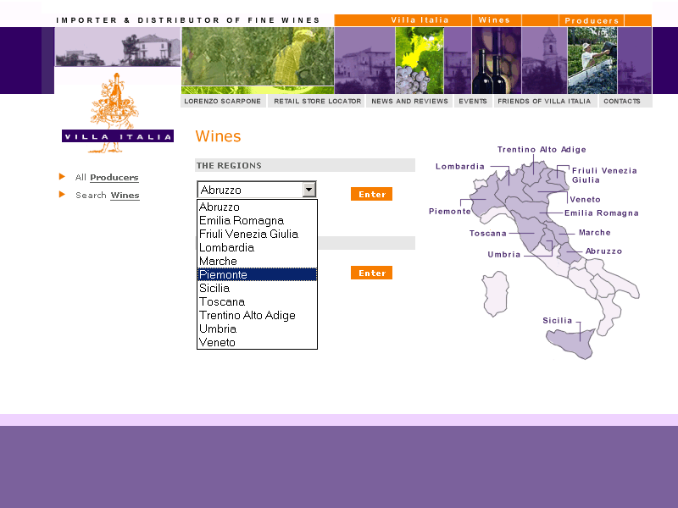Click the Enter button beside regions dropdown
The height and width of the screenshot is (508, 678).
click(x=371, y=194)
